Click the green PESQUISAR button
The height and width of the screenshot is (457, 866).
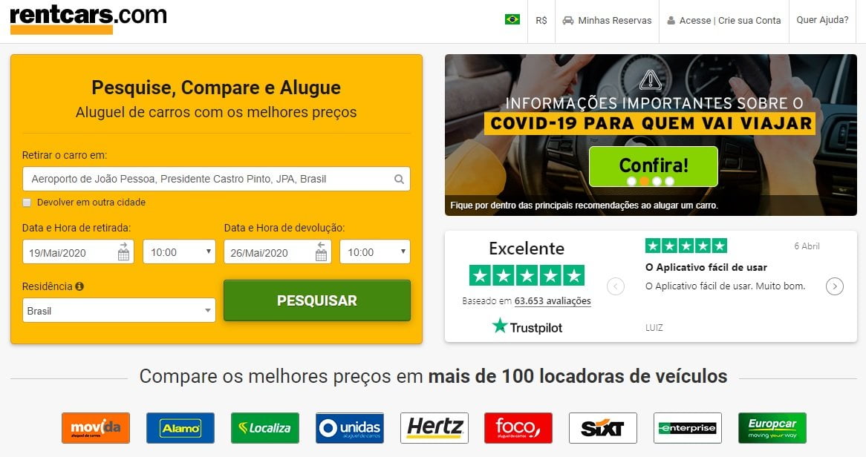317,300
